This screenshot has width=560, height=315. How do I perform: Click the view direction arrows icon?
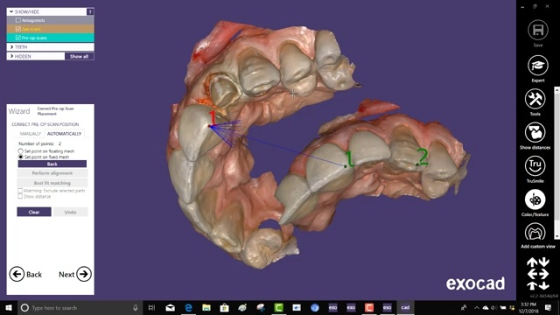(x=538, y=274)
